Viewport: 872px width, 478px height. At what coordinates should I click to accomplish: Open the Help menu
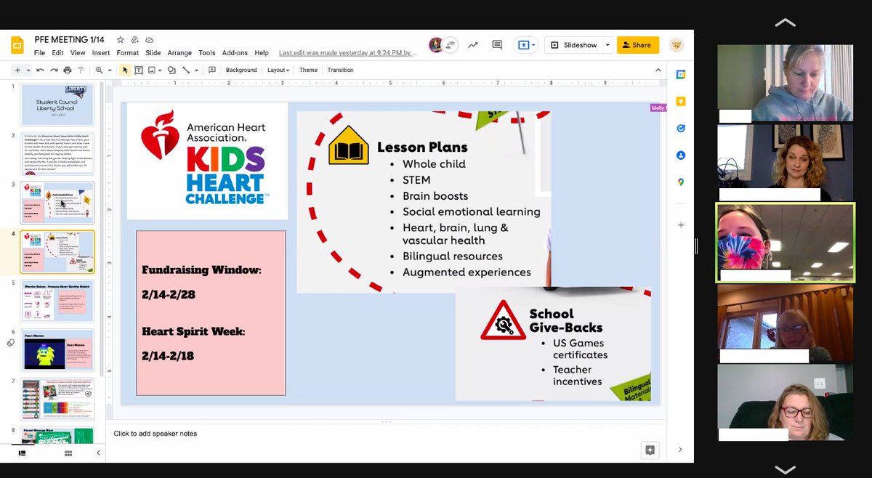coord(262,53)
